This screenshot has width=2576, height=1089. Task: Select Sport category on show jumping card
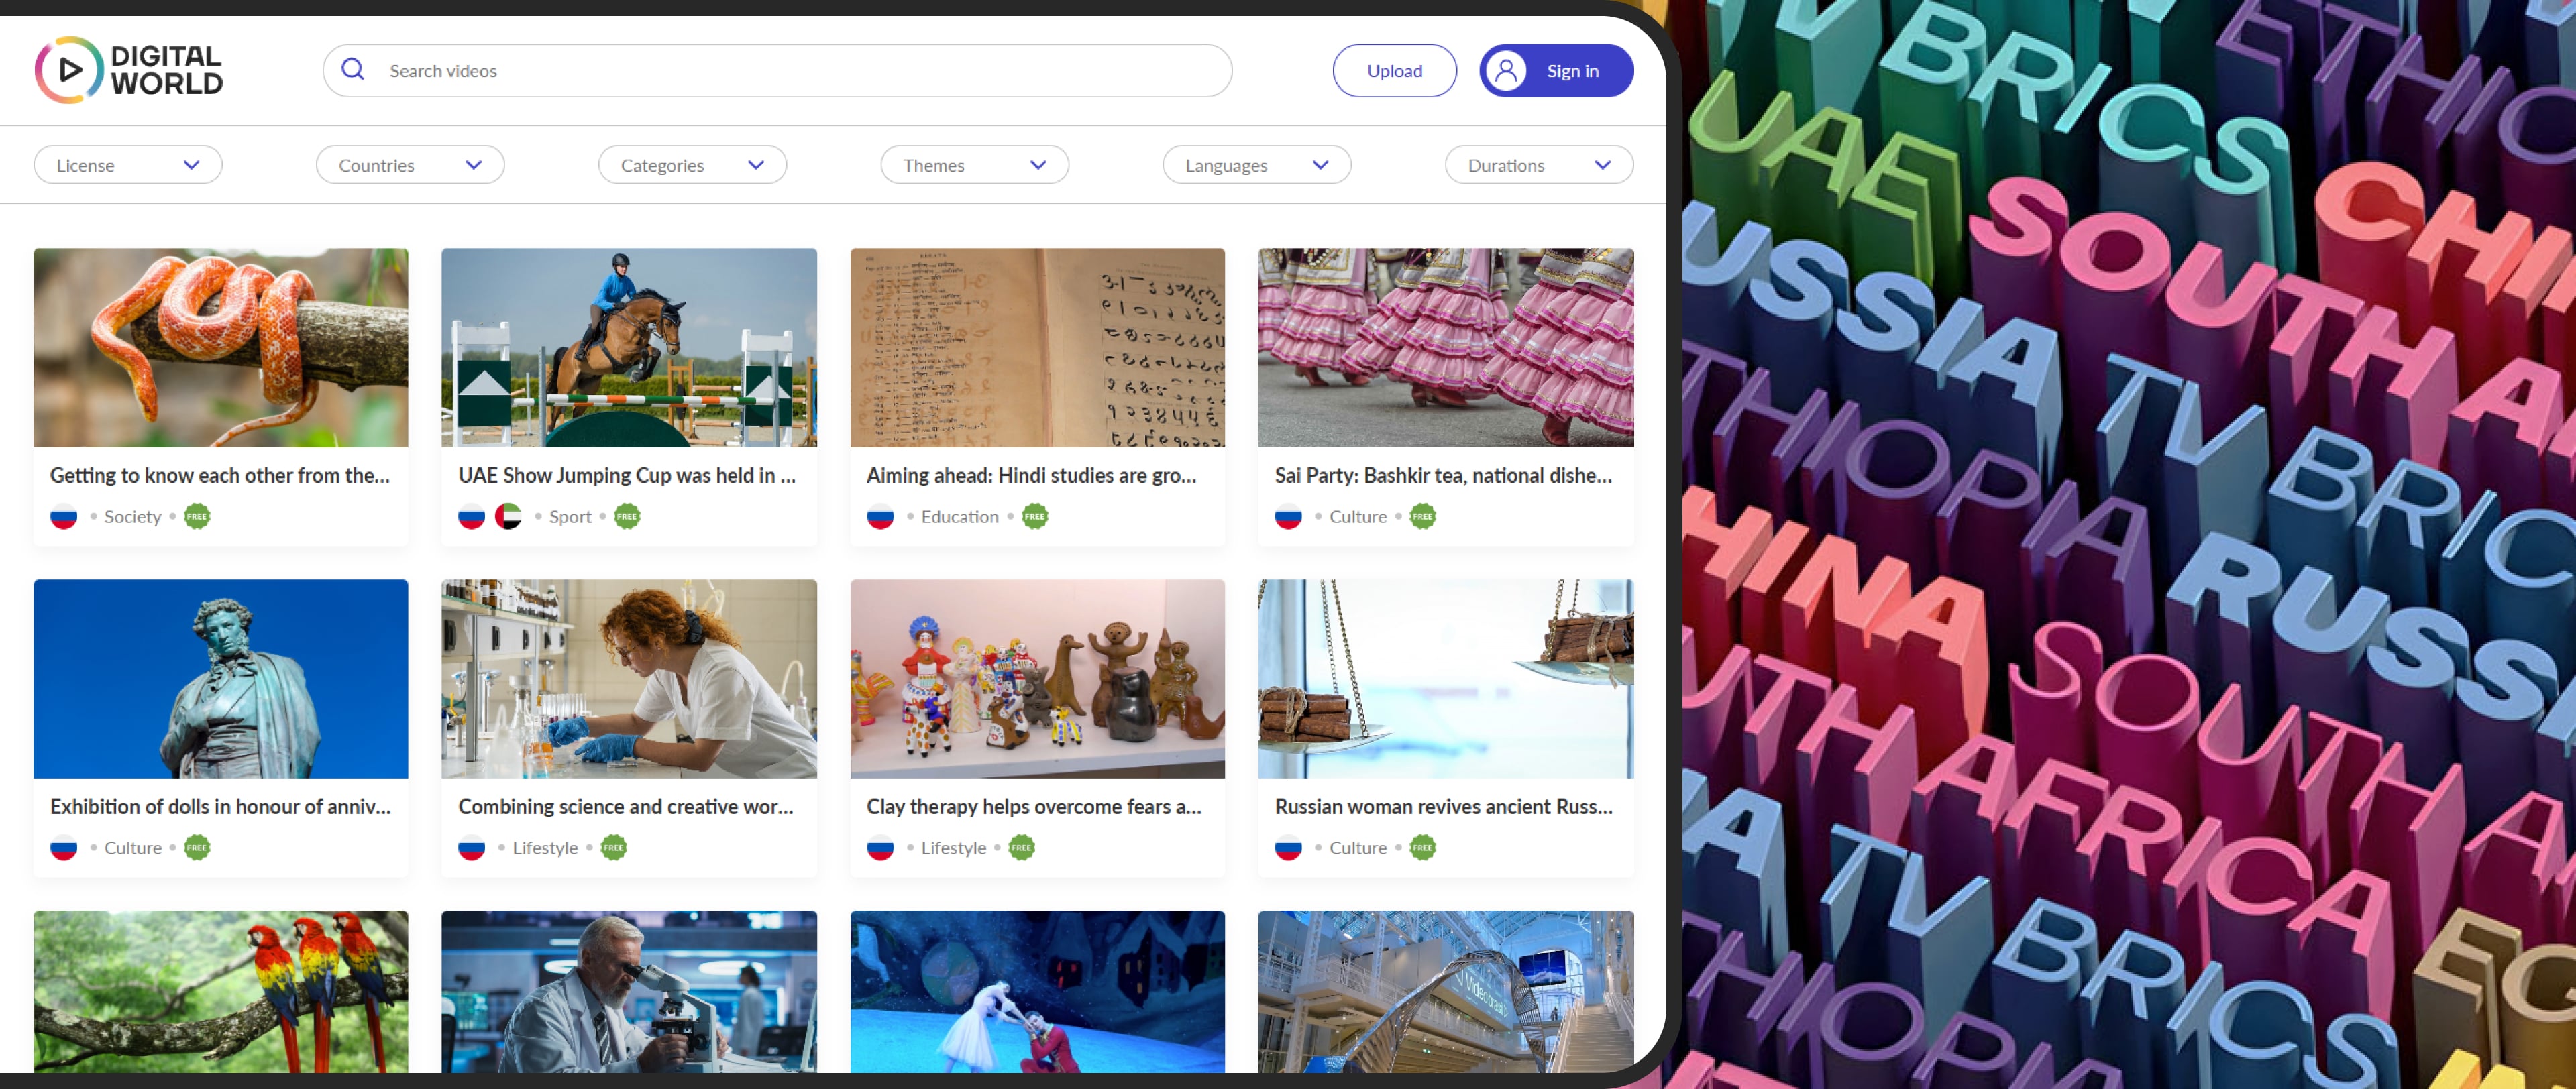(x=570, y=517)
